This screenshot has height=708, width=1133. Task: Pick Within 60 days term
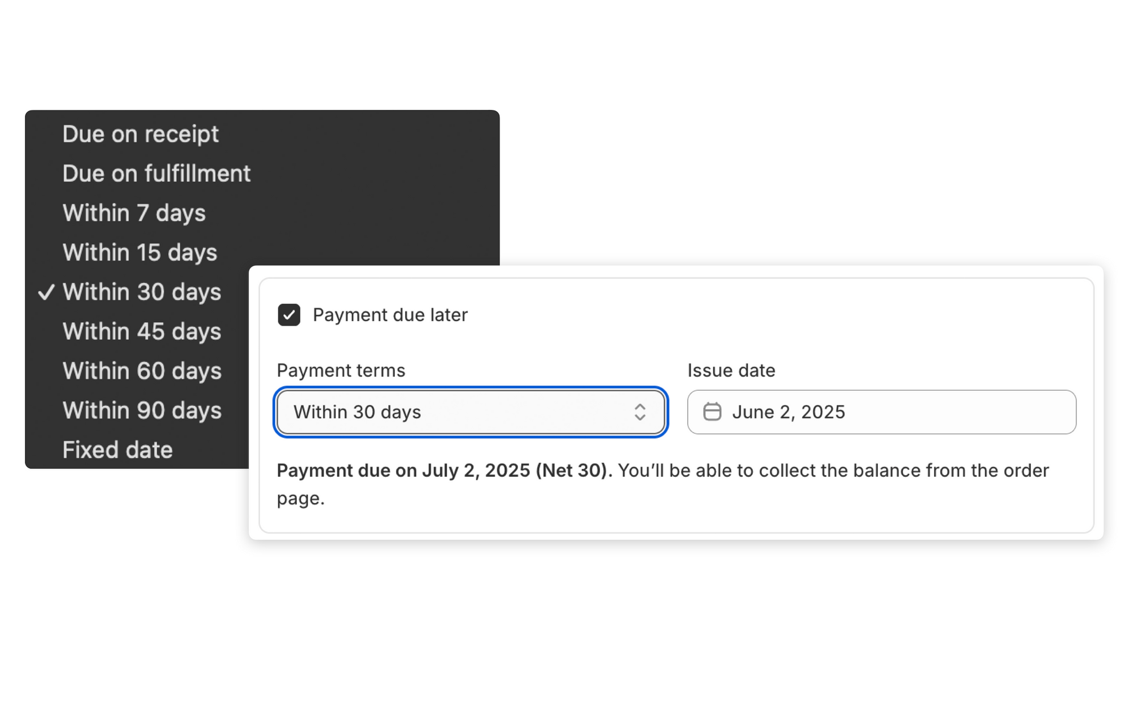tap(142, 371)
